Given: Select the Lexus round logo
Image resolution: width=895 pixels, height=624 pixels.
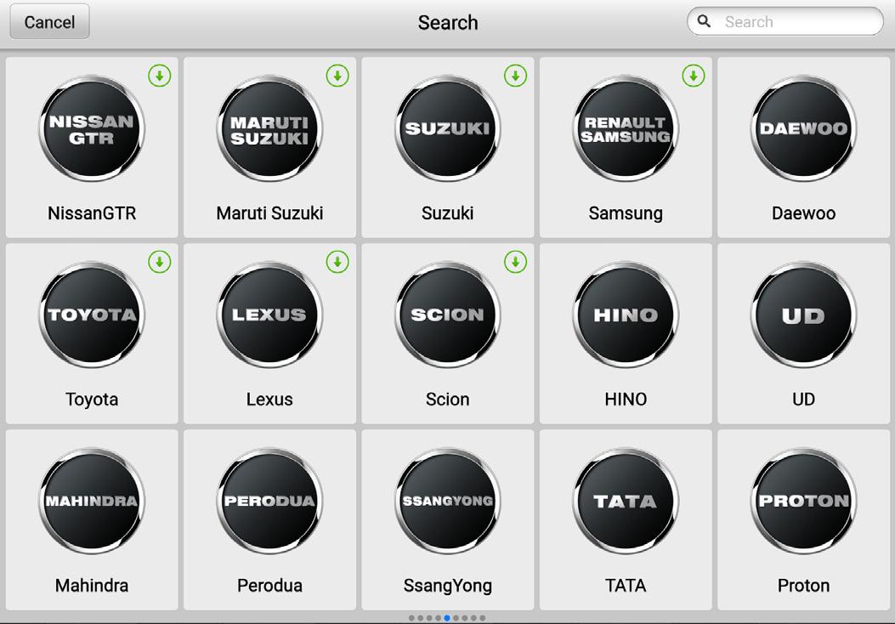Looking at the screenshot, I should tap(270, 315).
